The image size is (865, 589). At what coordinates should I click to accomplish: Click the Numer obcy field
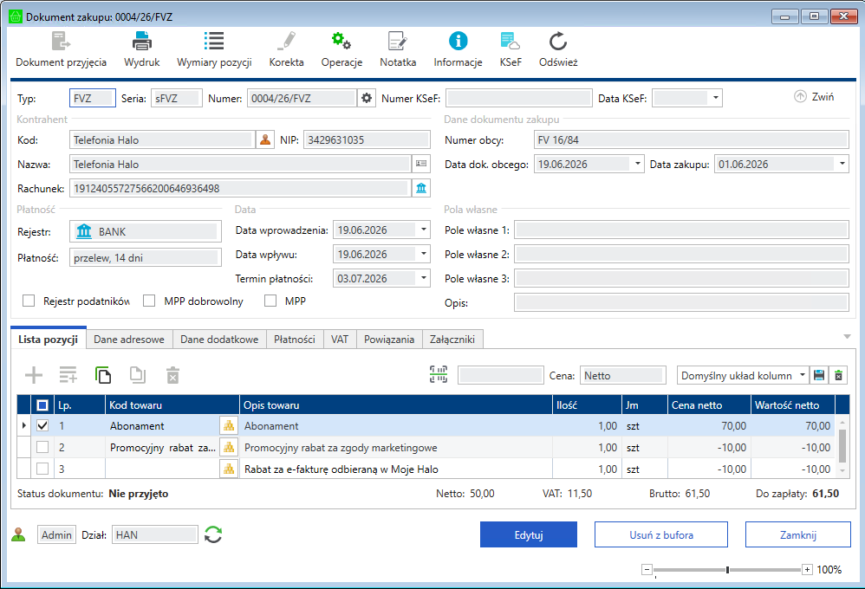(692, 139)
